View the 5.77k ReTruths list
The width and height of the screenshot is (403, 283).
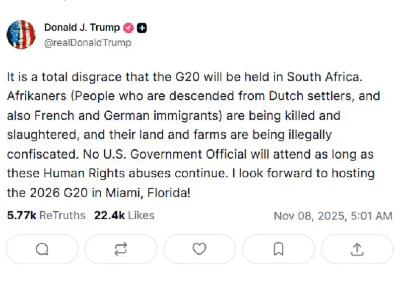point(46,216)
